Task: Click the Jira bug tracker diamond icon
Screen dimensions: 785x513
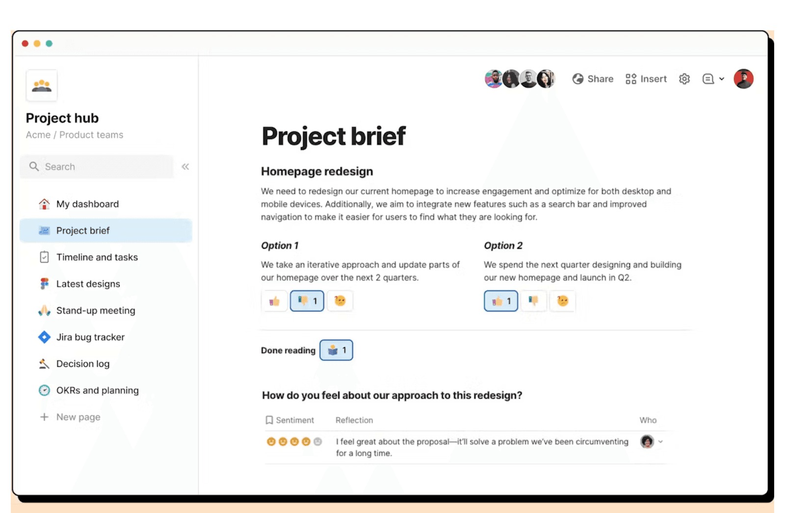Action: (x=44, y=337)
